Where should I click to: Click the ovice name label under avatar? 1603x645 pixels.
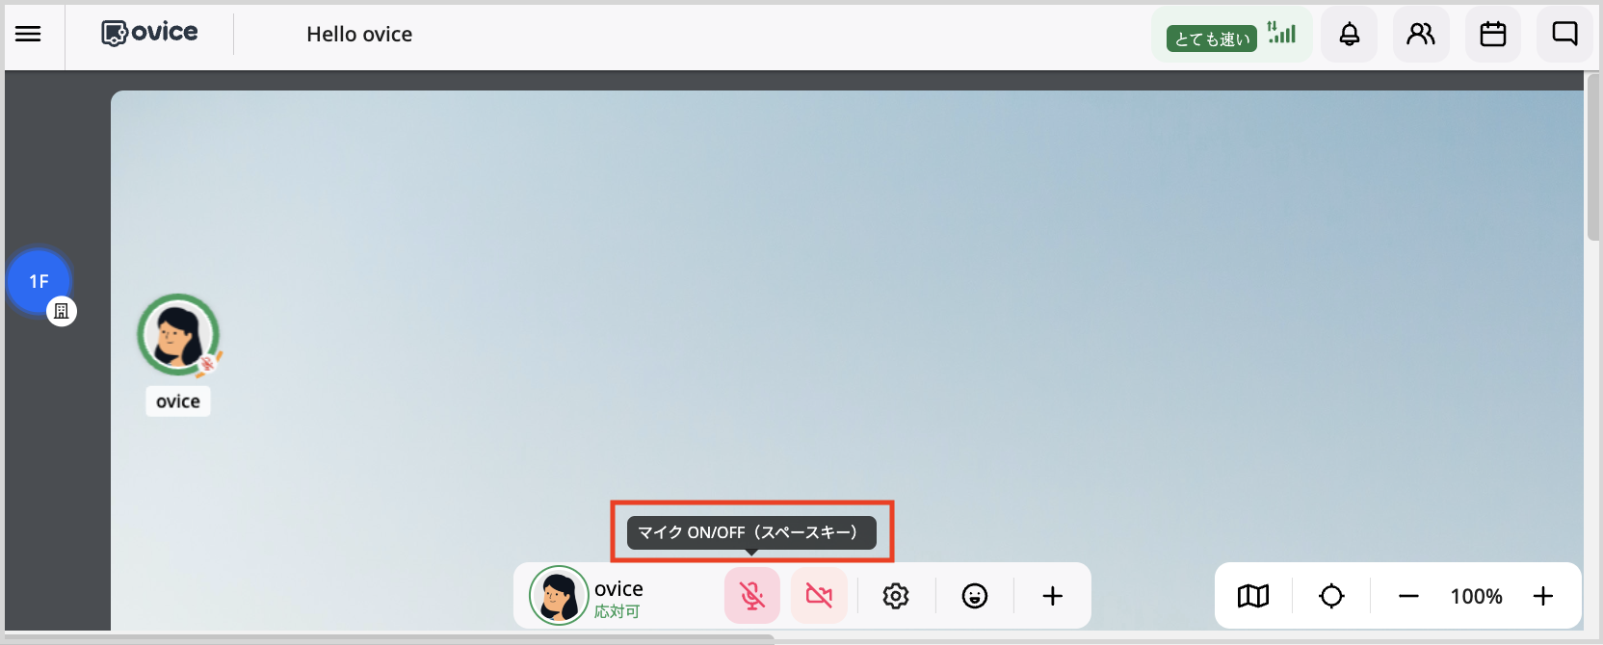point(178,401)
